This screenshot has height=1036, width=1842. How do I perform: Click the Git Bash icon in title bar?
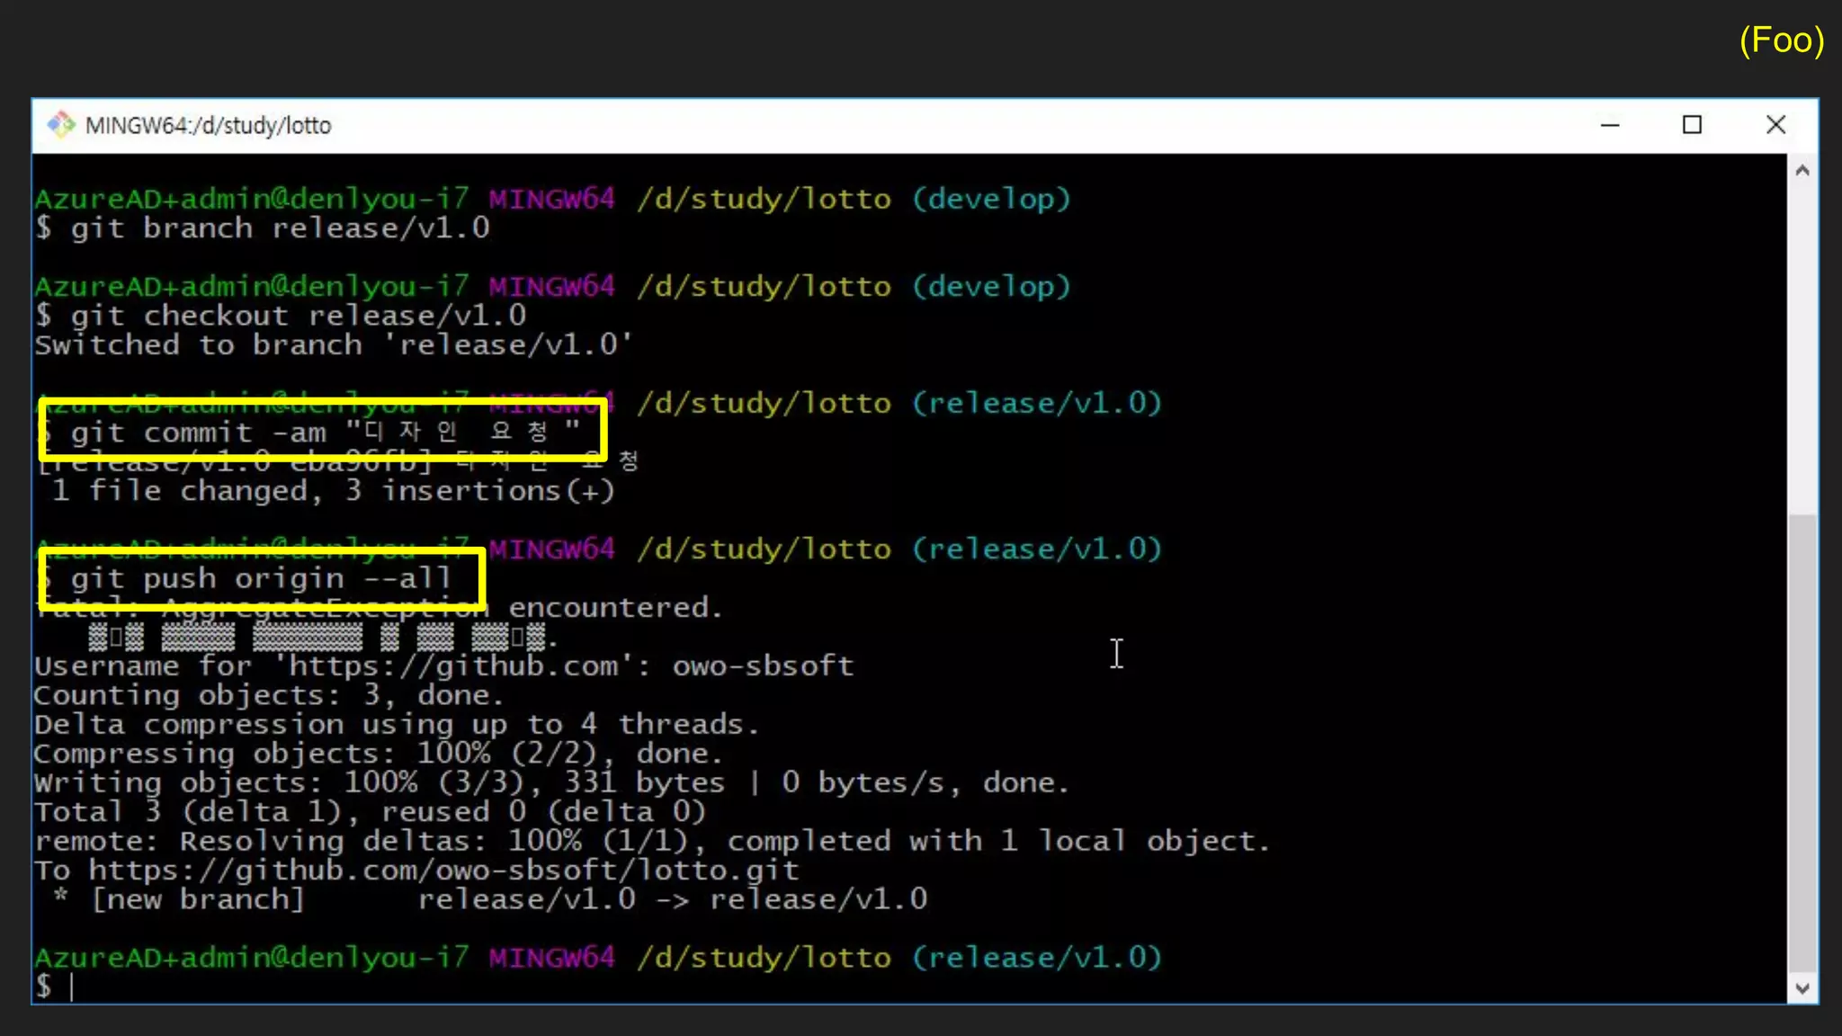pyautogui.click(x=61, y=125)
